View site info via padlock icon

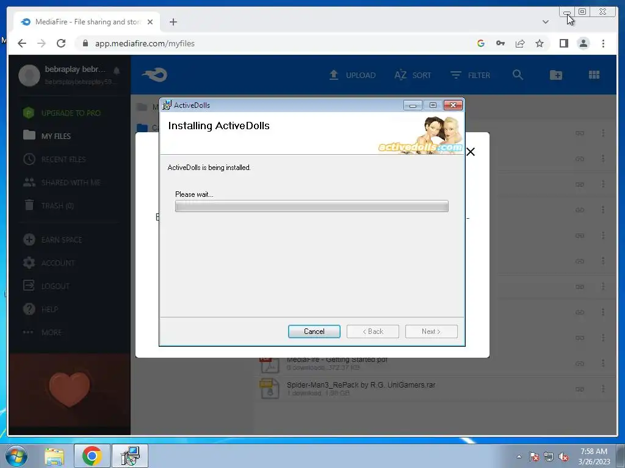(x=85, y=43)
